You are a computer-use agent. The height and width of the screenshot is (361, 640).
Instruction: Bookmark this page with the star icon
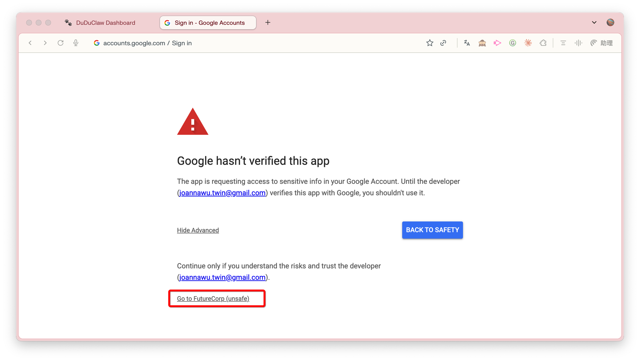pos(430,43)
